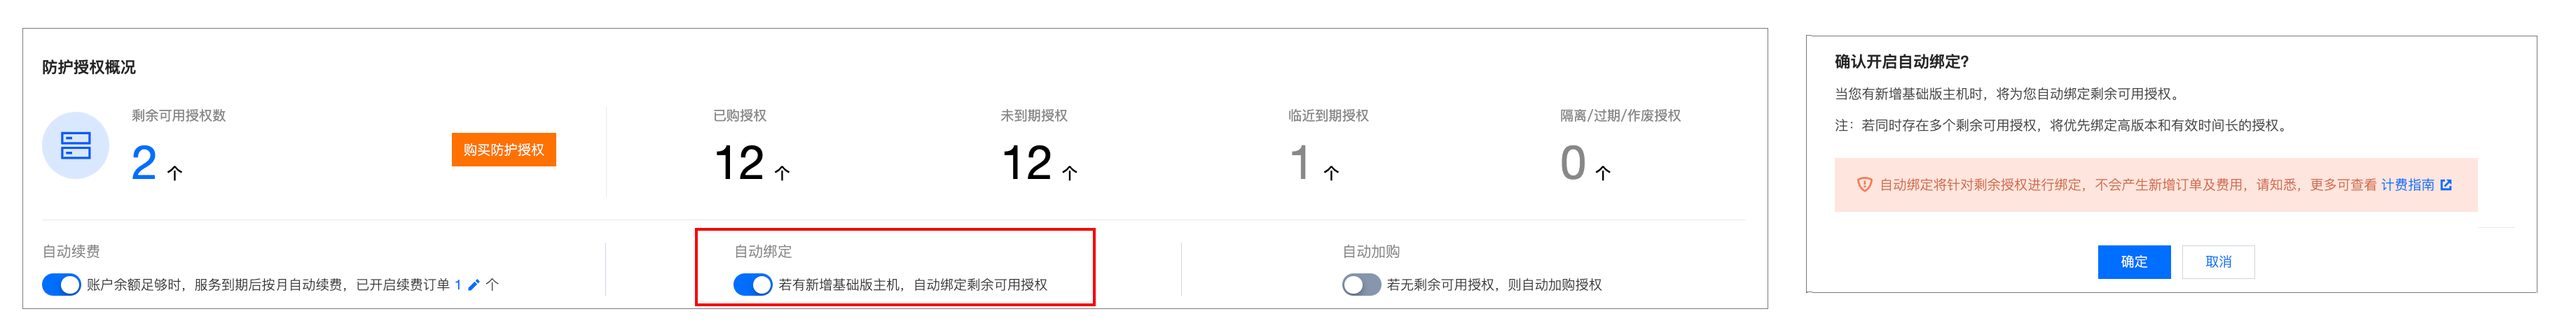The image size is (2576, 330).
Task: Open the 计费指南 billing guide link
Action: (2407, 185)
